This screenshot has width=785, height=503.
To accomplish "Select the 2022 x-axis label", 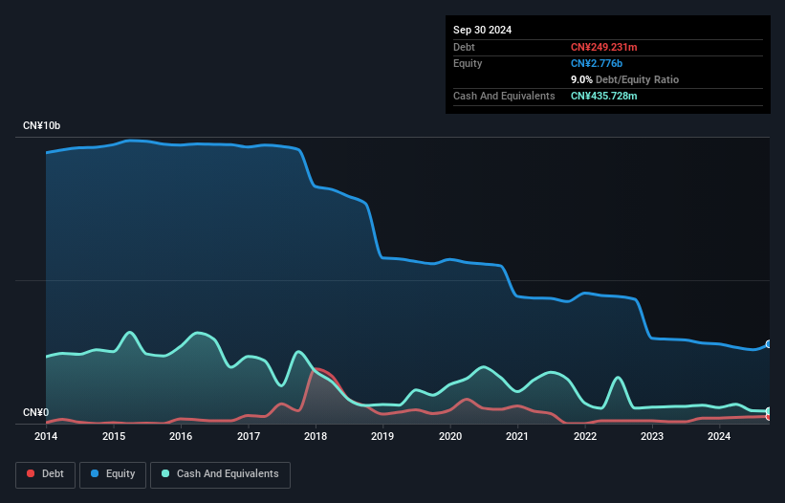I will (x=585, y=436).
